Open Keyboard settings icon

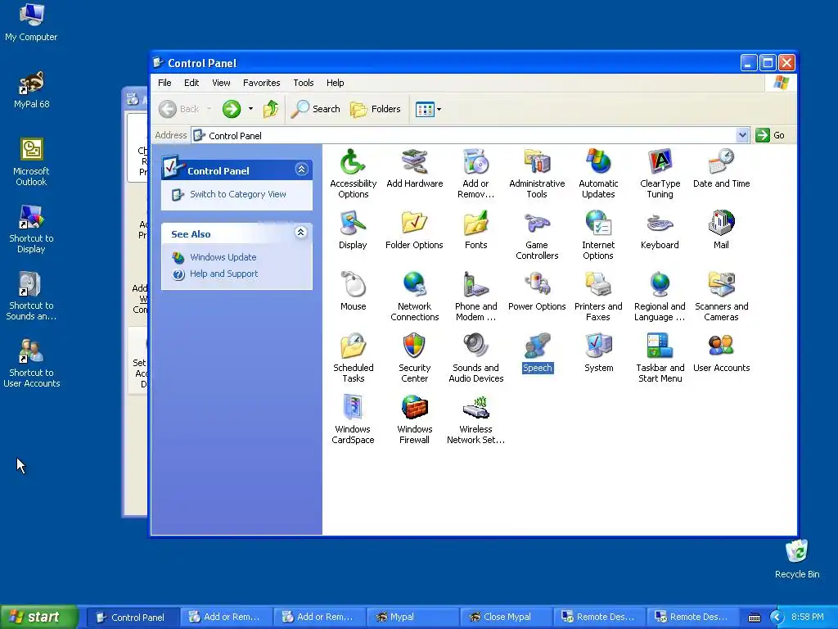tap(660, 229)
